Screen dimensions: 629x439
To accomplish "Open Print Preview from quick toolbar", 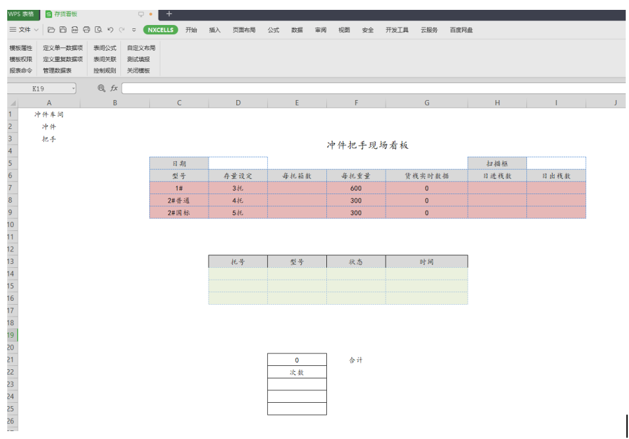I will (x=98, y=30).
